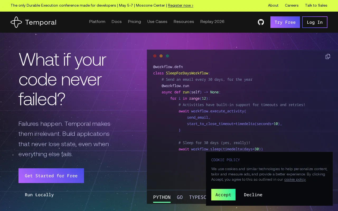
Task: Click Talk to Sales link
Action: coord(316,5)
